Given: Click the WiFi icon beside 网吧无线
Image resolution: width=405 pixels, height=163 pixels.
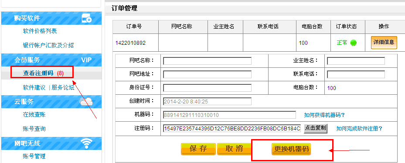Looking at the screenshot, I should tap(86, 143).
